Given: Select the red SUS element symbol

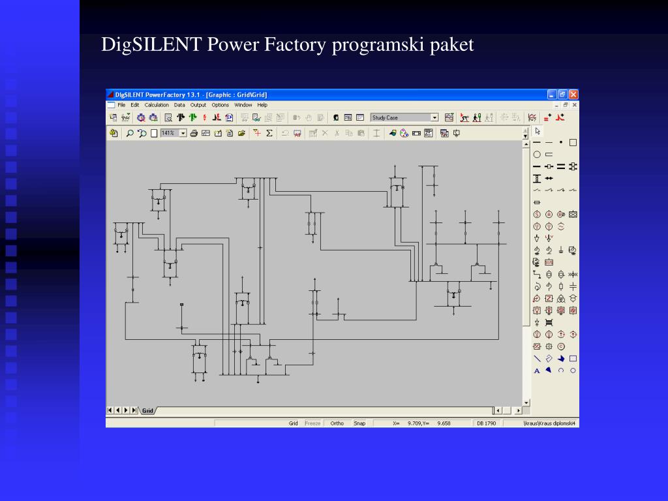Looking at the screenshot, I should 549,262.
